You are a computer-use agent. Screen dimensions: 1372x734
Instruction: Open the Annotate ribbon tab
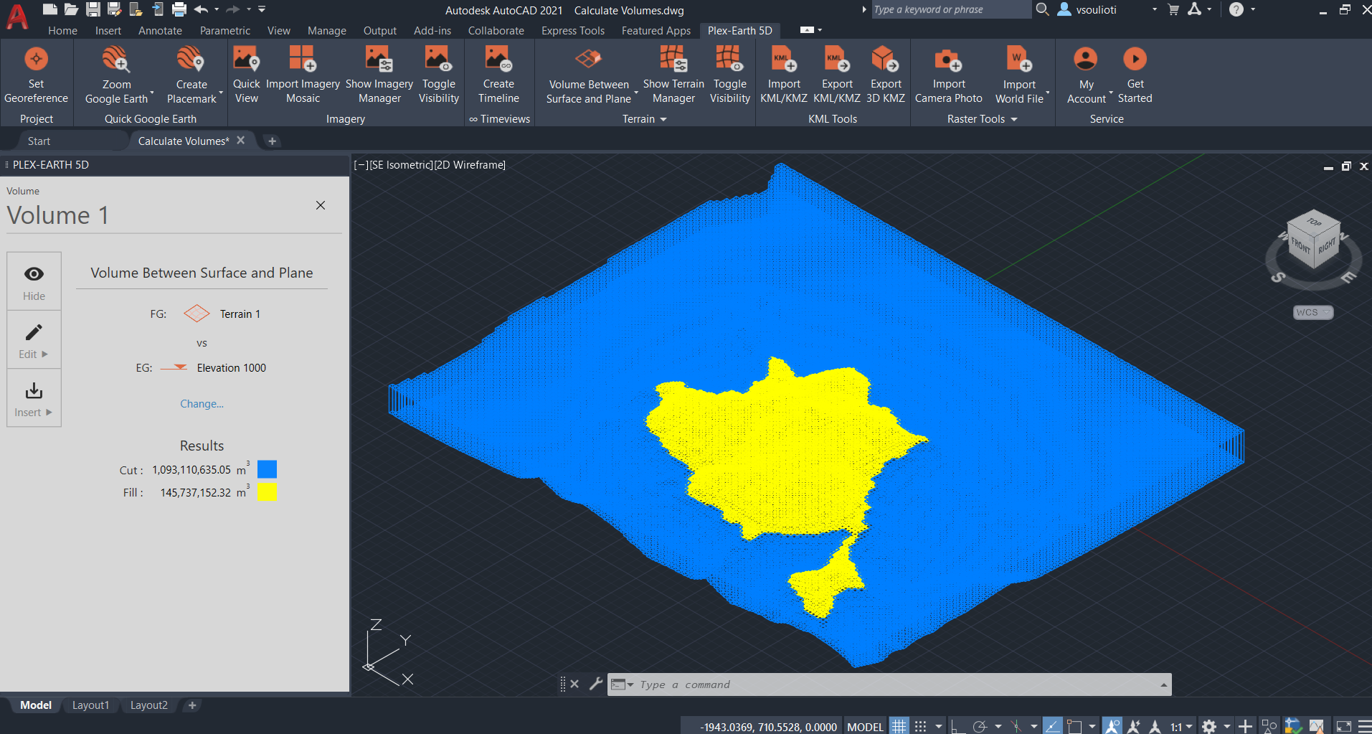(160, 31)
